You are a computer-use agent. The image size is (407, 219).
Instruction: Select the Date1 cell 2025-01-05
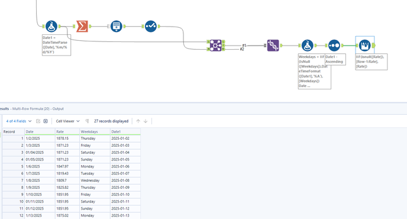tap(125, 159)
